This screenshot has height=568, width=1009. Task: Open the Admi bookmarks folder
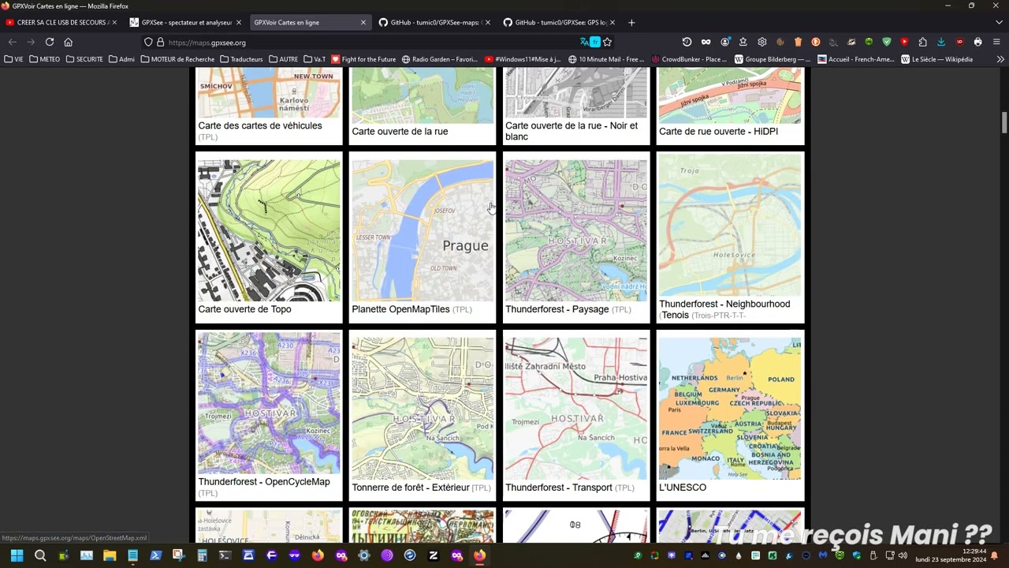(x=121, y=59)
